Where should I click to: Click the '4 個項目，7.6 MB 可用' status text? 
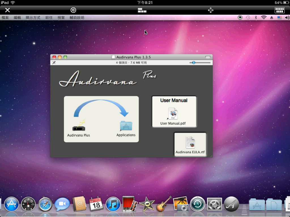click(131, 62)
